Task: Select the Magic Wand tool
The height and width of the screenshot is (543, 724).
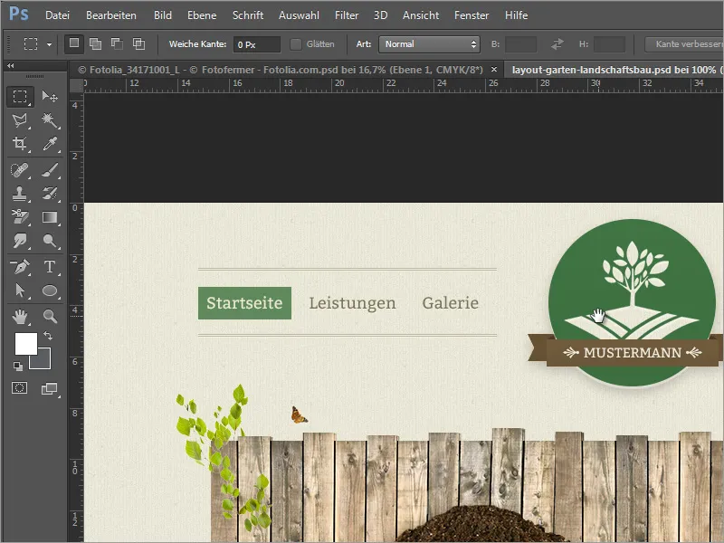Action: pyautogui.click(x=50, y=120)
